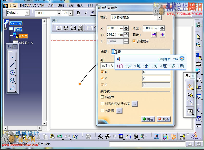Click the Formula f(x) icon

pos(100,137)
